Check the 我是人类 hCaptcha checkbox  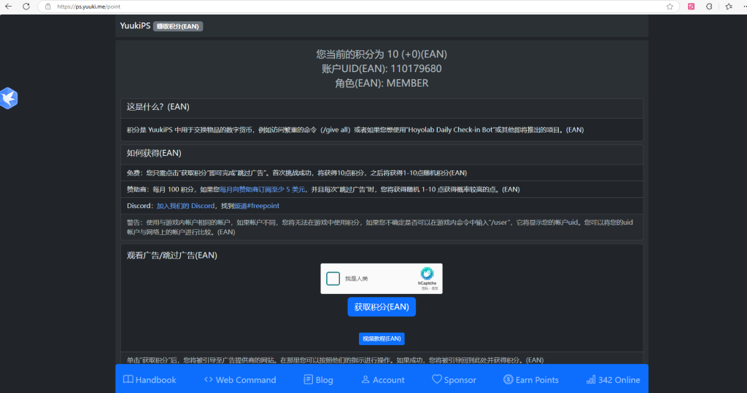click(333, 279)
